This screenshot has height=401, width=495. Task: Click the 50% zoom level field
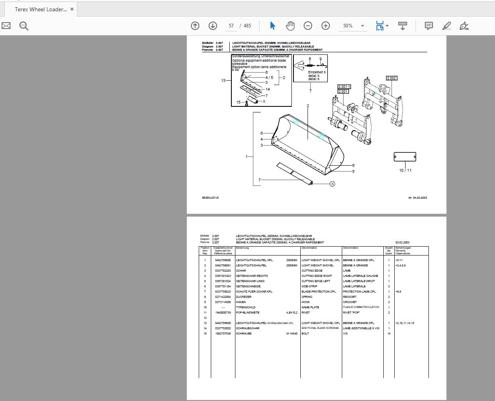pos(348,26)
